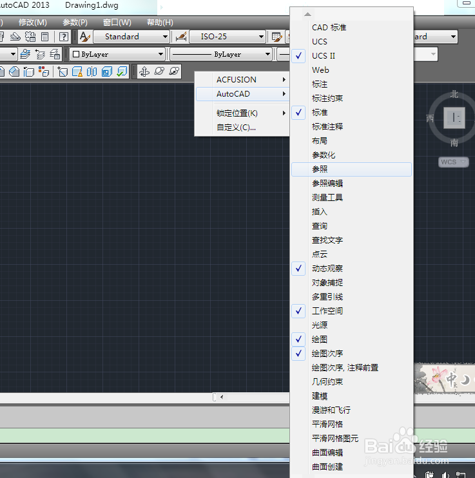This screenshot has width=475, height=478.
Task: Expand the 锁定位置(K) submenu
Action: tap(242, 113)
